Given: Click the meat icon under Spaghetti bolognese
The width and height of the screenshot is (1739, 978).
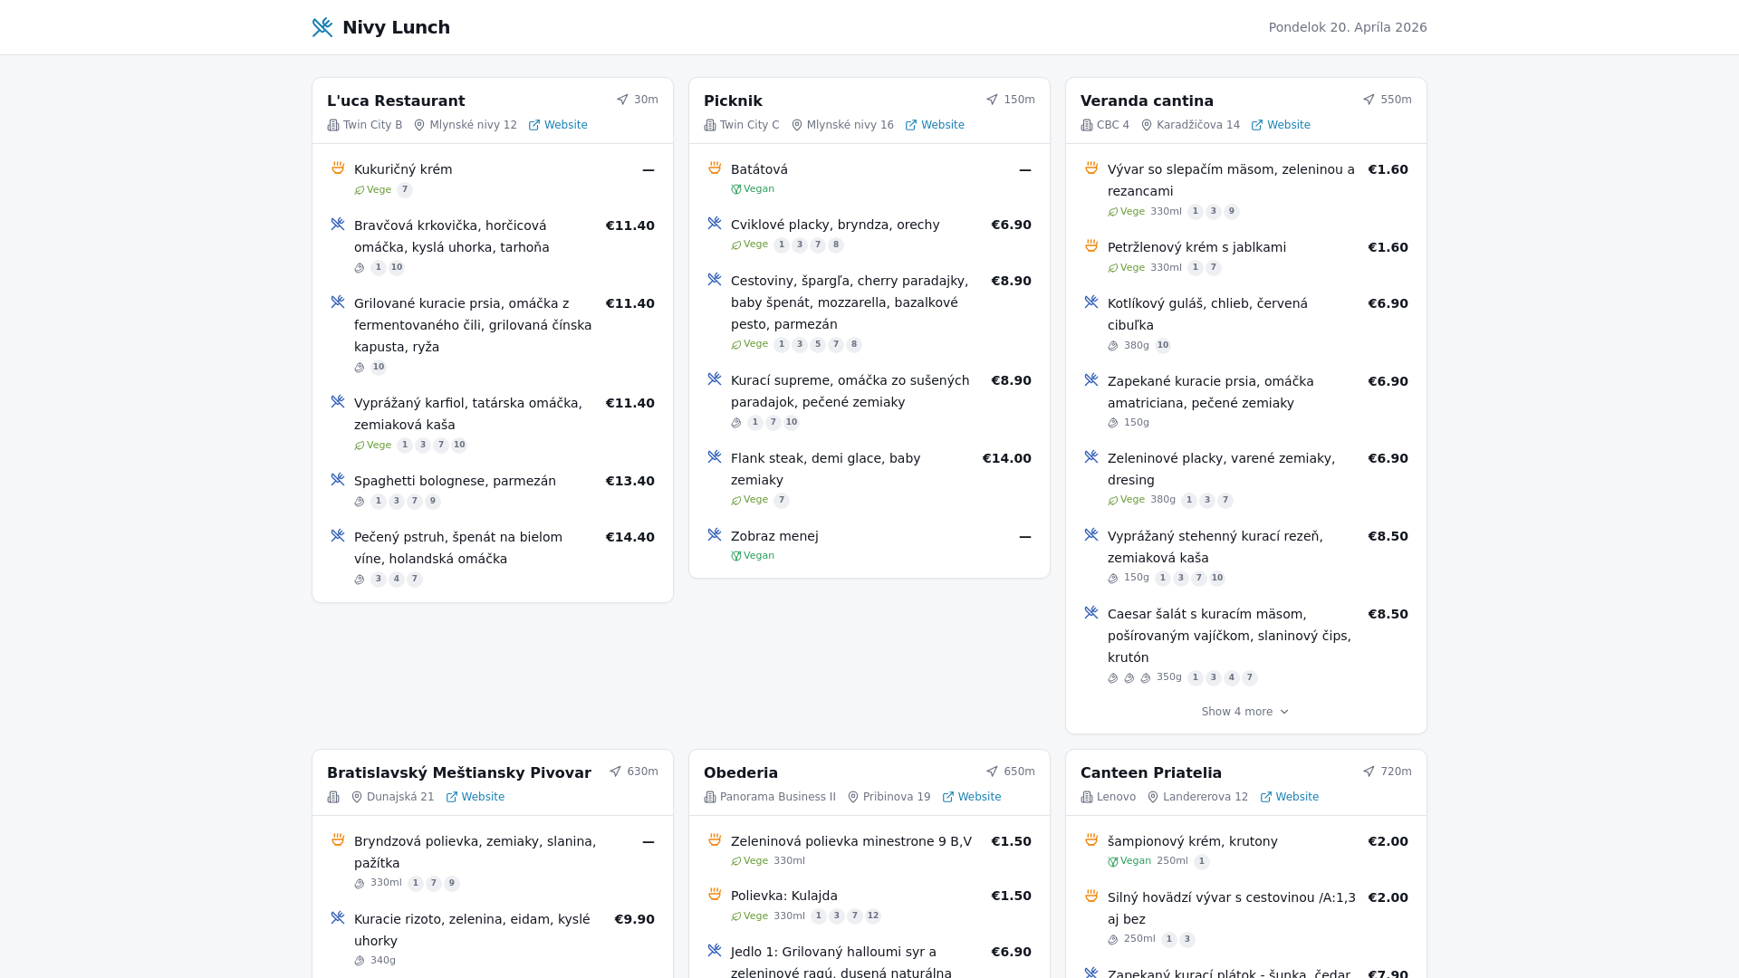Looking at the screenshot, I should pos(360,502).
